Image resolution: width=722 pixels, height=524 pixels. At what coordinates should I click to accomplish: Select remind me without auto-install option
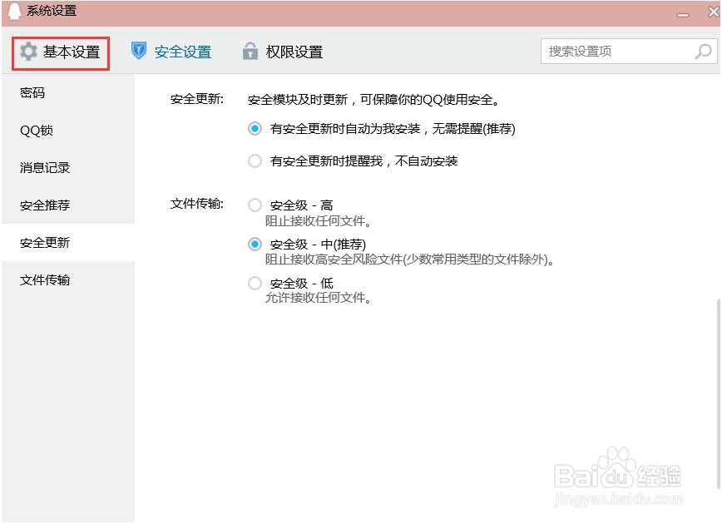click(x=255, y=161)
